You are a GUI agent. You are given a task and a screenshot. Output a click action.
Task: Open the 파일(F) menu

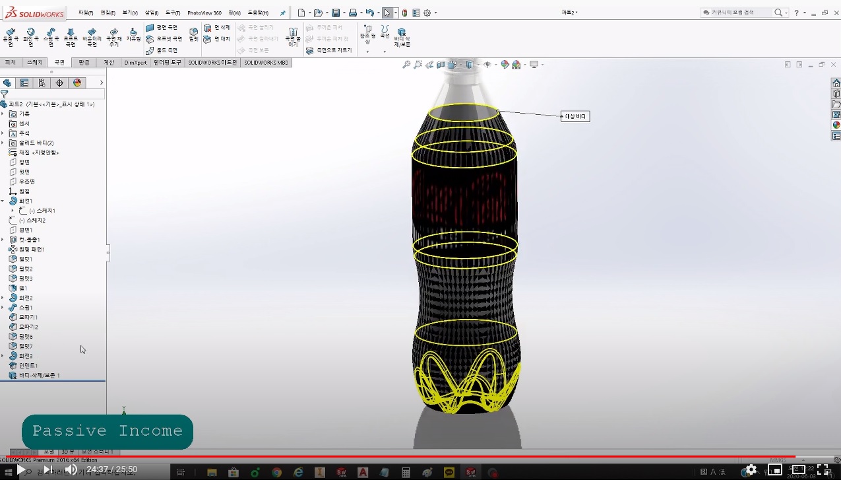coord(86,13)
